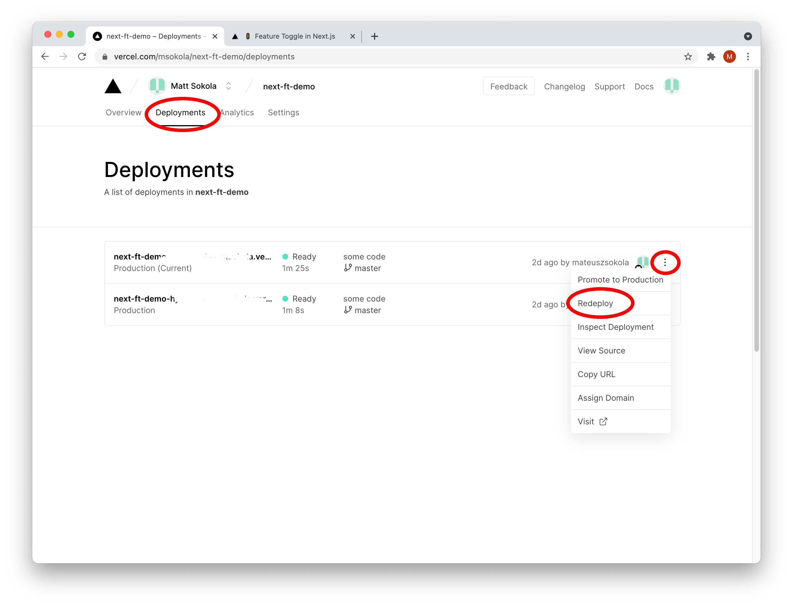Open Chrome three-dot menu

[748, 57]
